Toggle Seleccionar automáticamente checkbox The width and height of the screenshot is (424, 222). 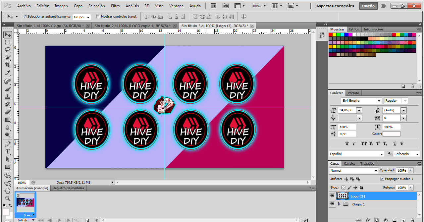(25, 17)
